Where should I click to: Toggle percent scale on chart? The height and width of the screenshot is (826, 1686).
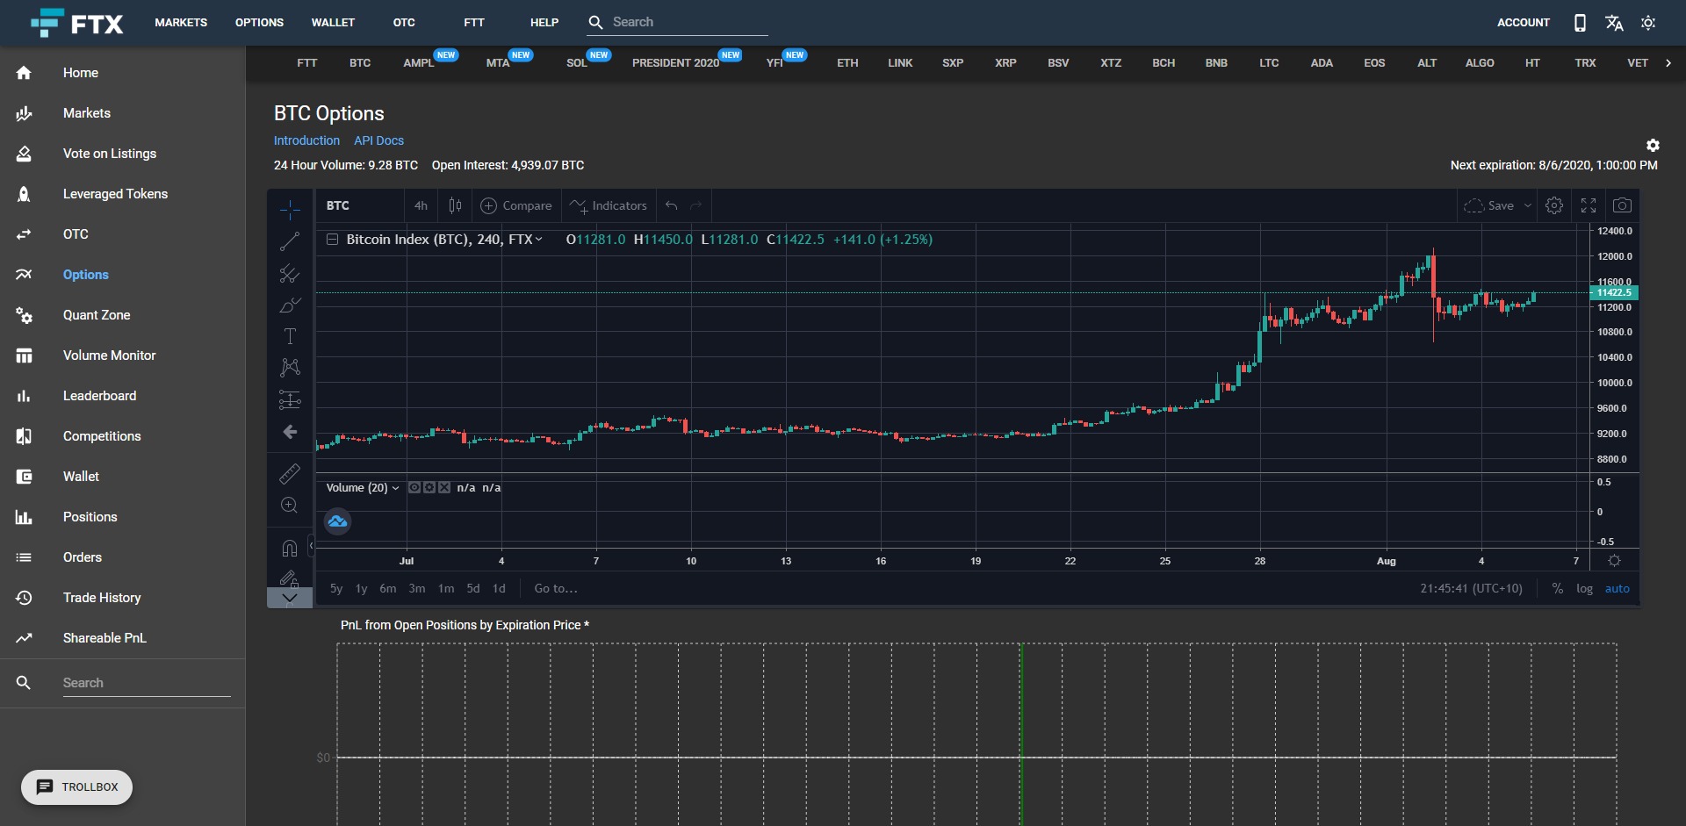[x=1558, y=589]
